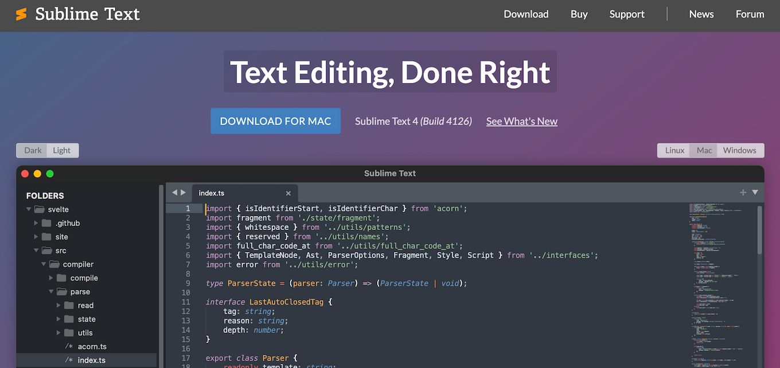Switch the platform selector to Windows
Image resolution: width=780 pixels, height=368 pixels.
(740, 150)
